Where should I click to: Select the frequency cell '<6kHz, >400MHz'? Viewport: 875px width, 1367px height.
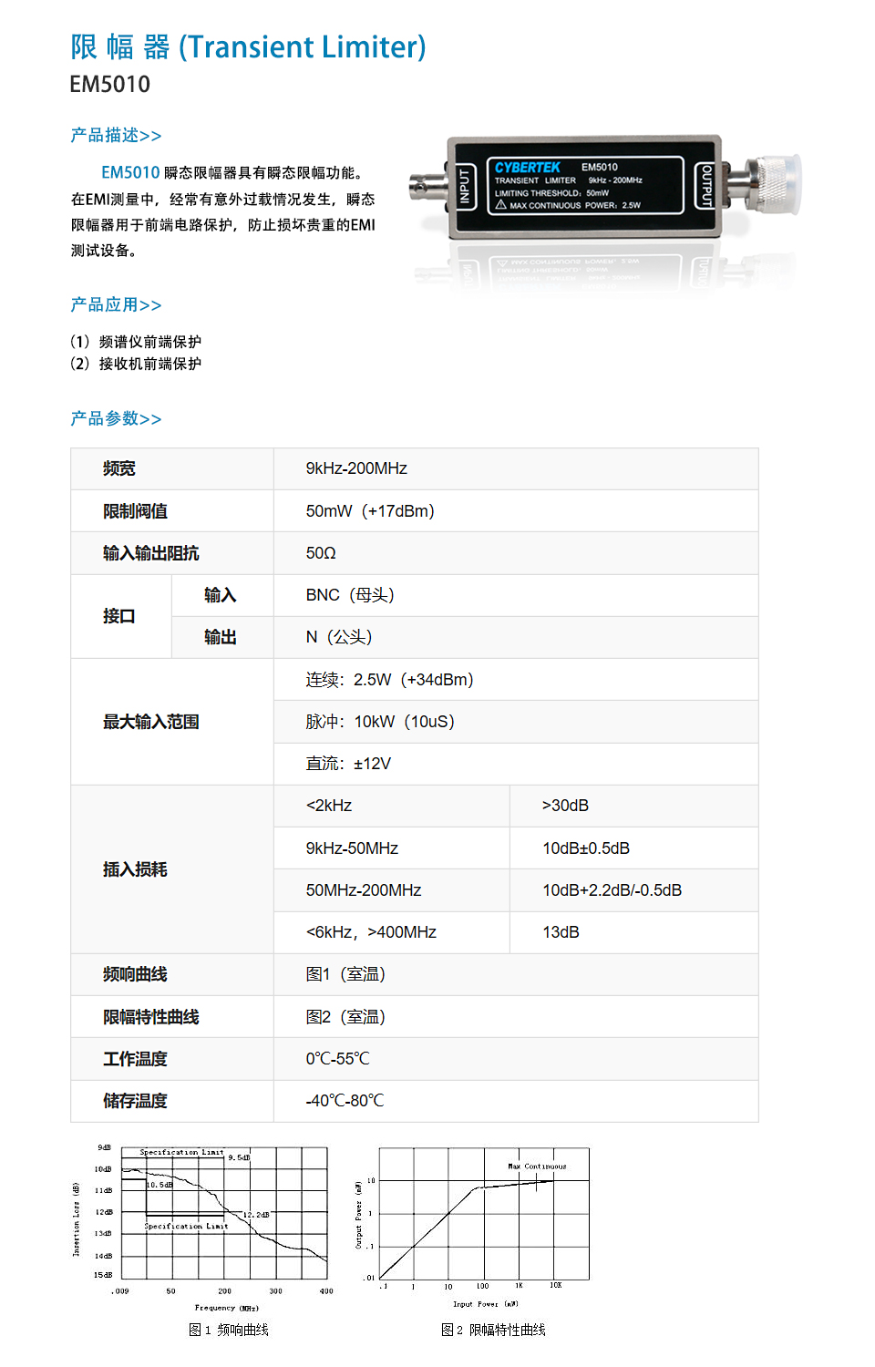(x=371, y=932)
